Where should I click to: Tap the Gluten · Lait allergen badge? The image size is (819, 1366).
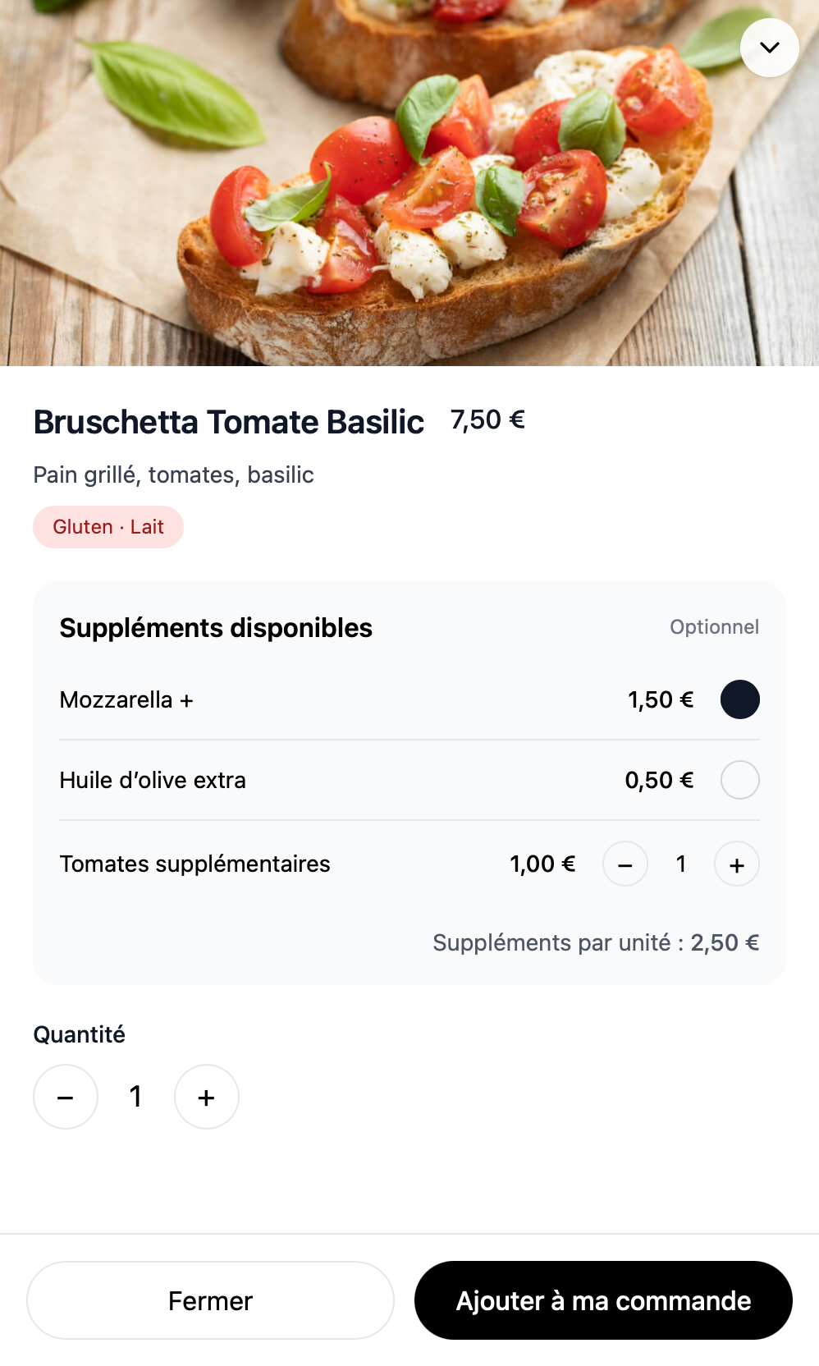click(x=108, y=527)
